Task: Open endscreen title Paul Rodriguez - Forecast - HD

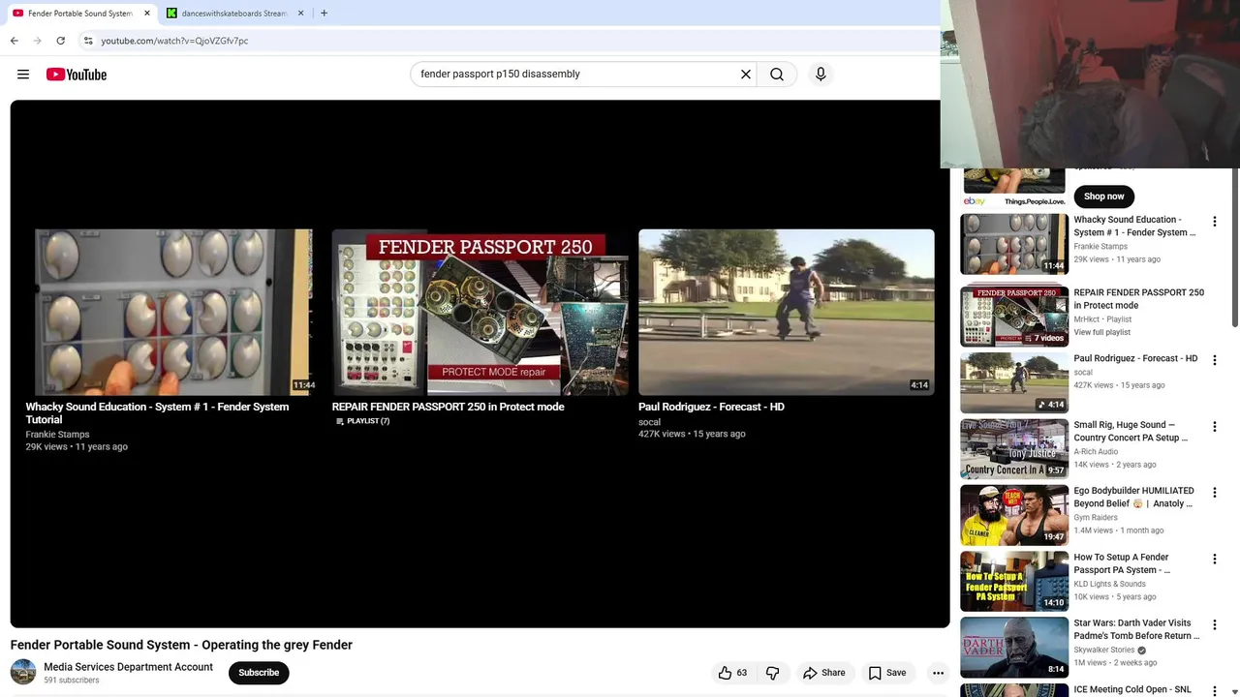Action: [711, 407]
